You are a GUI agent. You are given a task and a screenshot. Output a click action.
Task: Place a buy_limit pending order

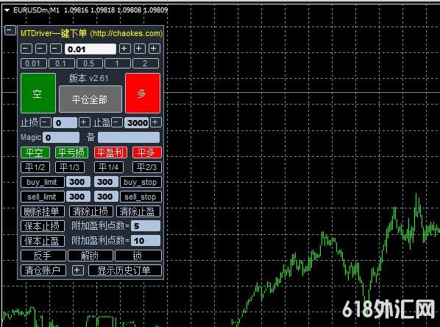[x=43, y=182]
